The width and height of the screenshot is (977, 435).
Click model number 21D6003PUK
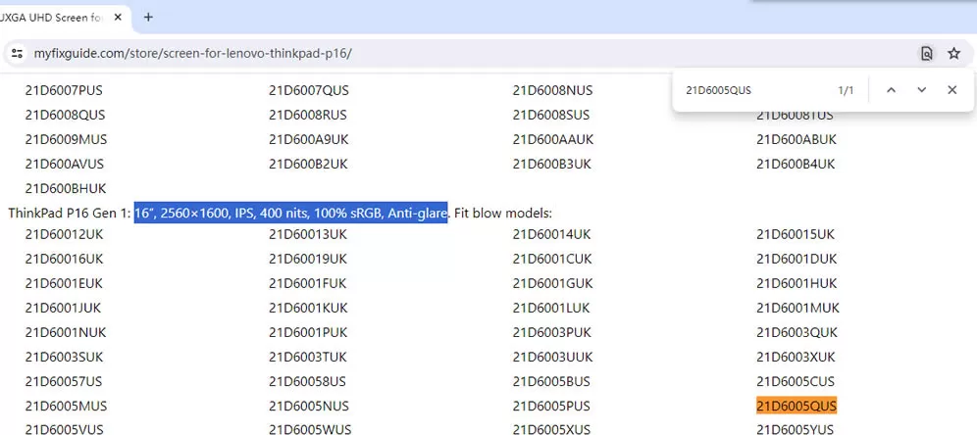[551, 333]
